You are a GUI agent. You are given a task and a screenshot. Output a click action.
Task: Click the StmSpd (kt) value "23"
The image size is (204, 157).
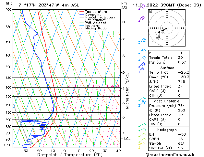(180, 148)
